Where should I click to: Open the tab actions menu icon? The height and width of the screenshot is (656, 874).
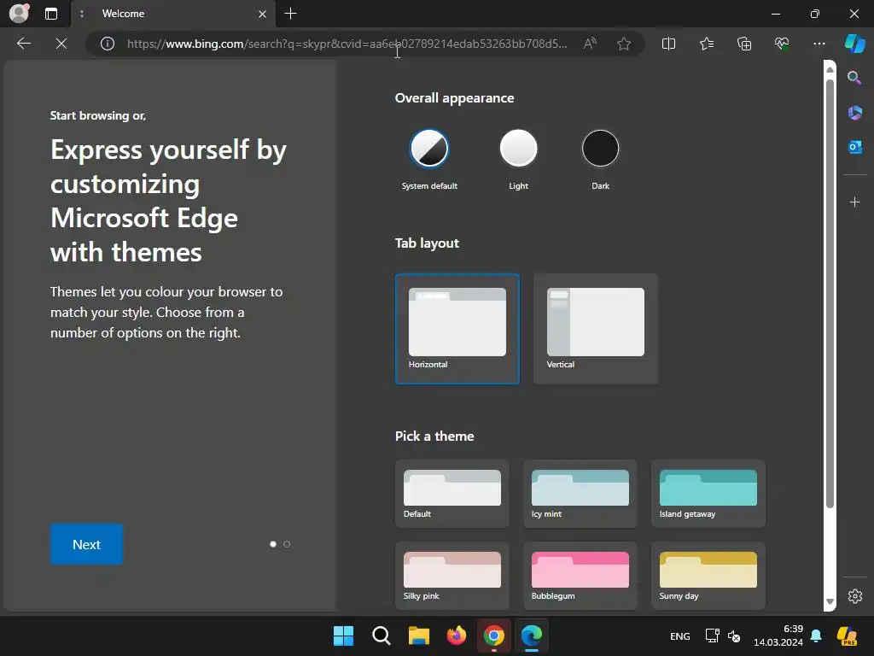tap(51, 14)
